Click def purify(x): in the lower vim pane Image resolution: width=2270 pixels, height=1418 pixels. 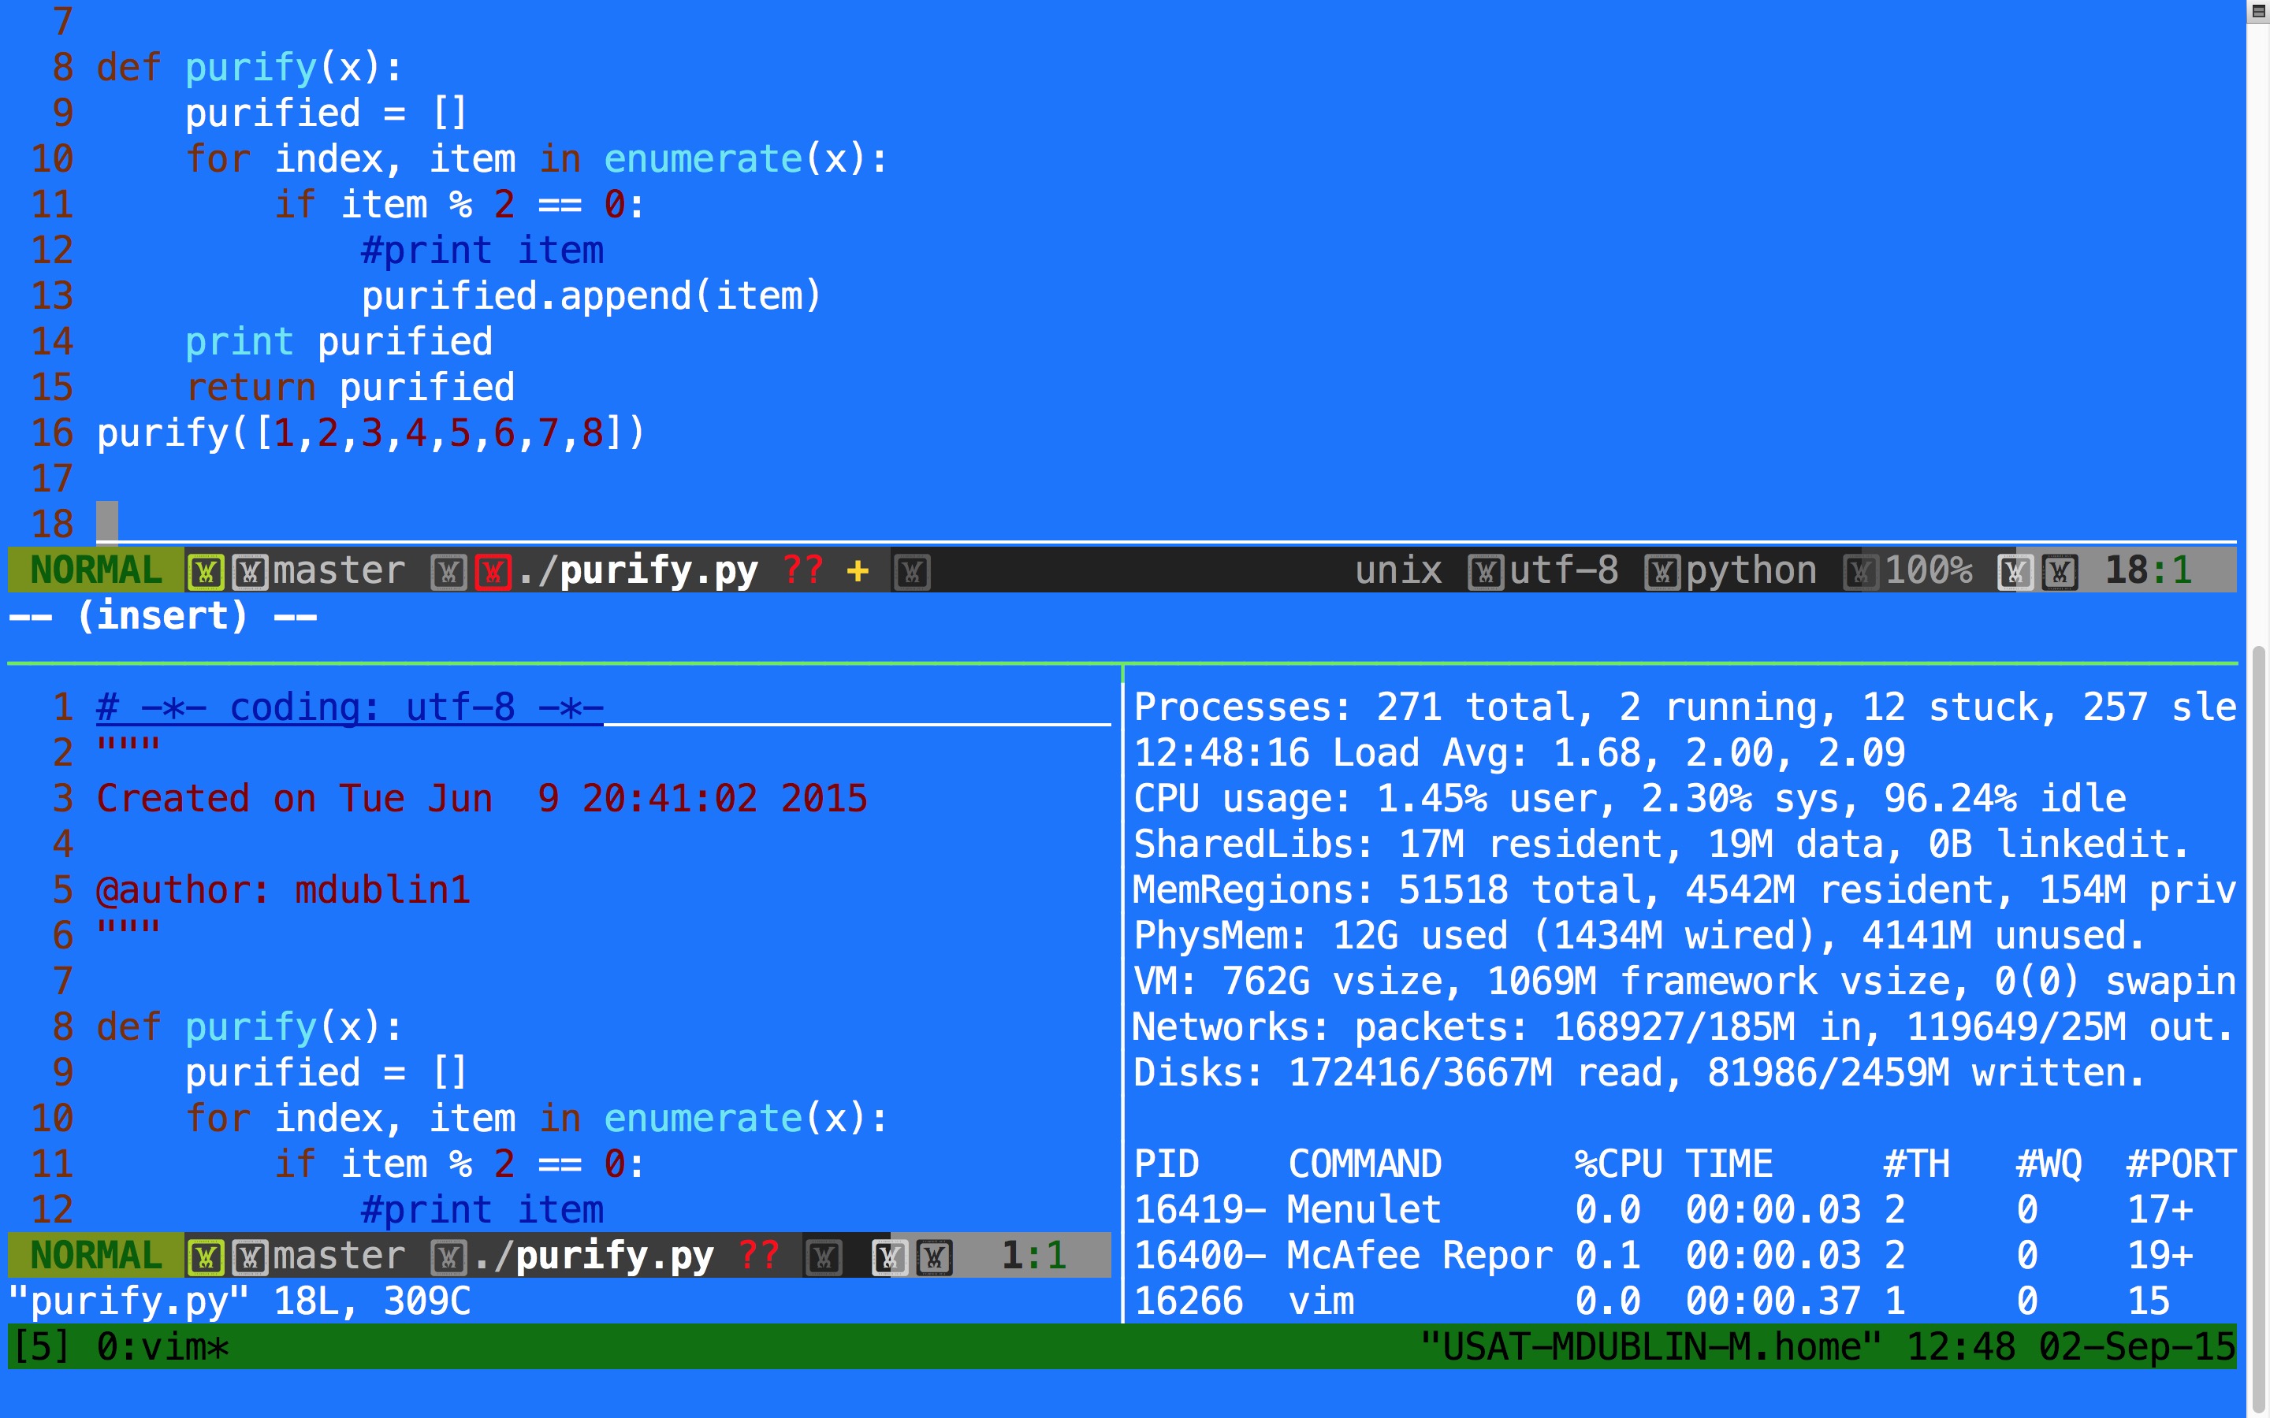click(x=250, y=1027)
